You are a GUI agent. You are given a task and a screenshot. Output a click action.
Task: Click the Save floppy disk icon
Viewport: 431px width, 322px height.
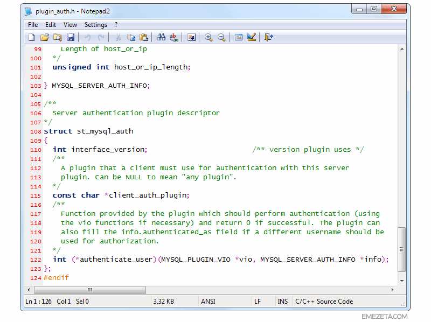[x=71, y=37]
